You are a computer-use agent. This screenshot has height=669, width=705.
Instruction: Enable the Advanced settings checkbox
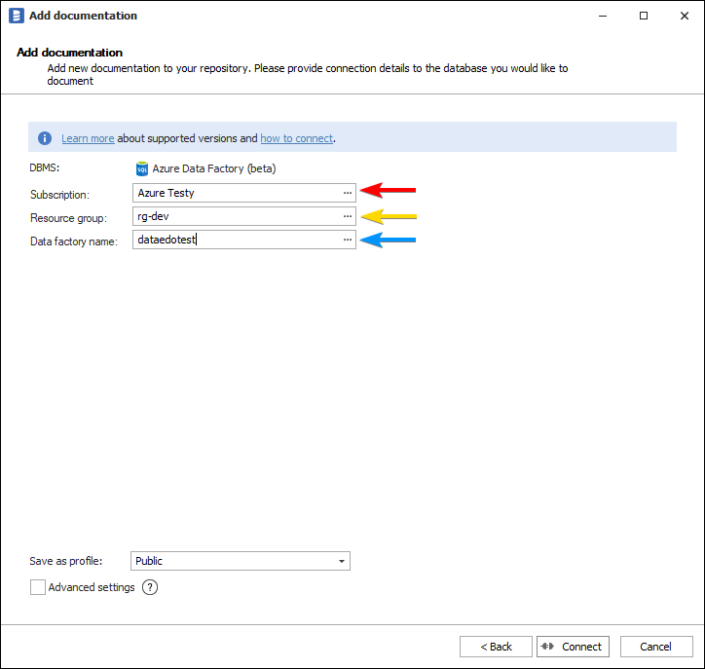[38, 587]
